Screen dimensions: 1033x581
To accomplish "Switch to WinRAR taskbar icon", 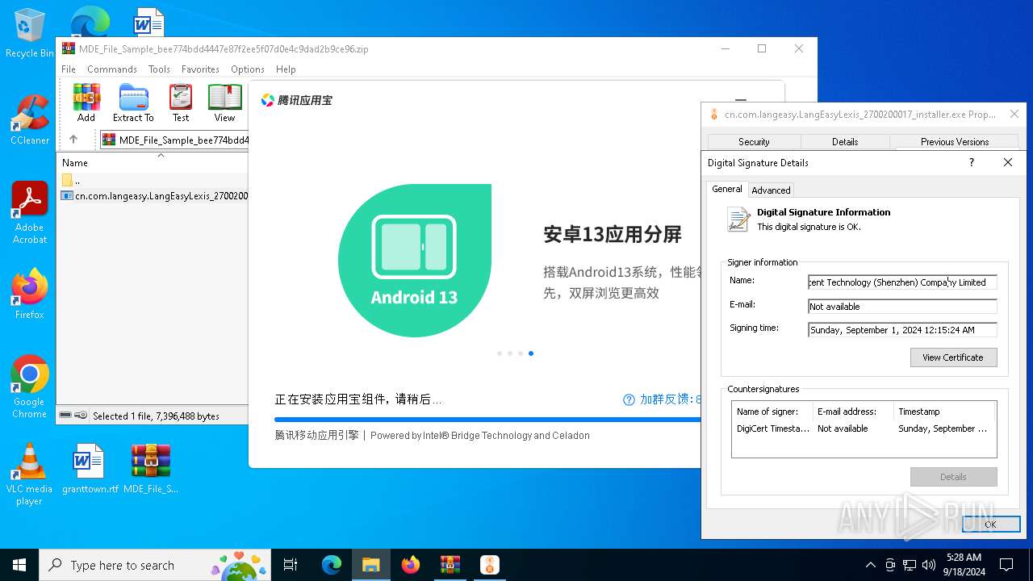I will pyautogui.click(x=450, y=565).
